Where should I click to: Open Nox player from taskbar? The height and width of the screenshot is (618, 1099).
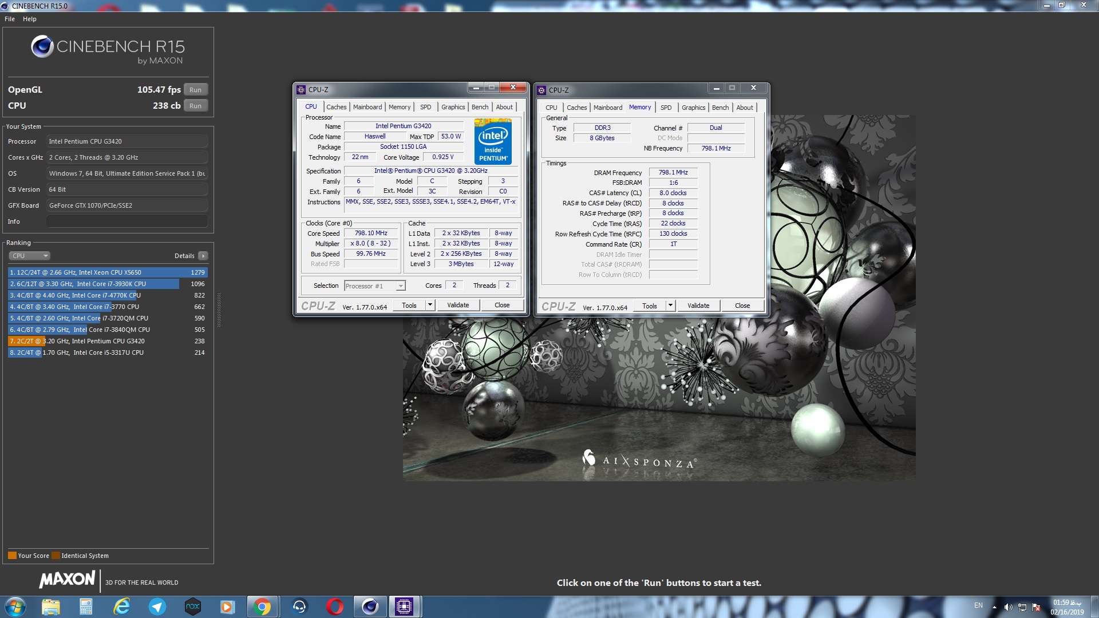click(x=193, y=607)
